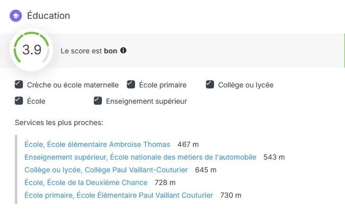Untick the École checkbox
The height and width of the screenshot is (215, 345).
(x=19, y=101)
